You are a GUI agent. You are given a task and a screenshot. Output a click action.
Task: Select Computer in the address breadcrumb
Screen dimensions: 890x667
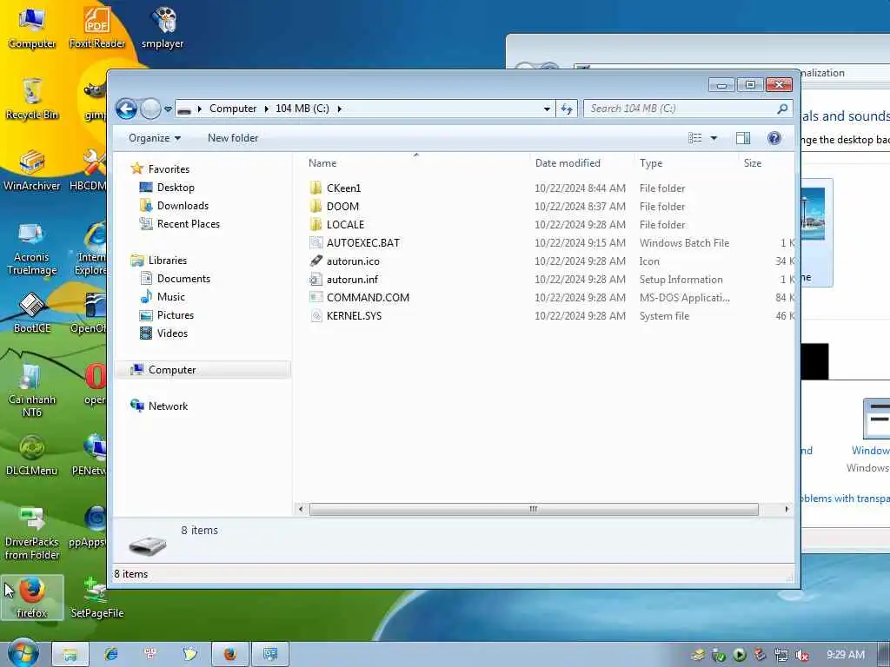point(233,109)
